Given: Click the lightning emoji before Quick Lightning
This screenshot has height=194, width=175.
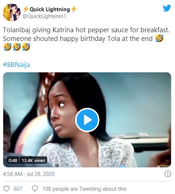Looking at the screenshot, I should point(26,9).
